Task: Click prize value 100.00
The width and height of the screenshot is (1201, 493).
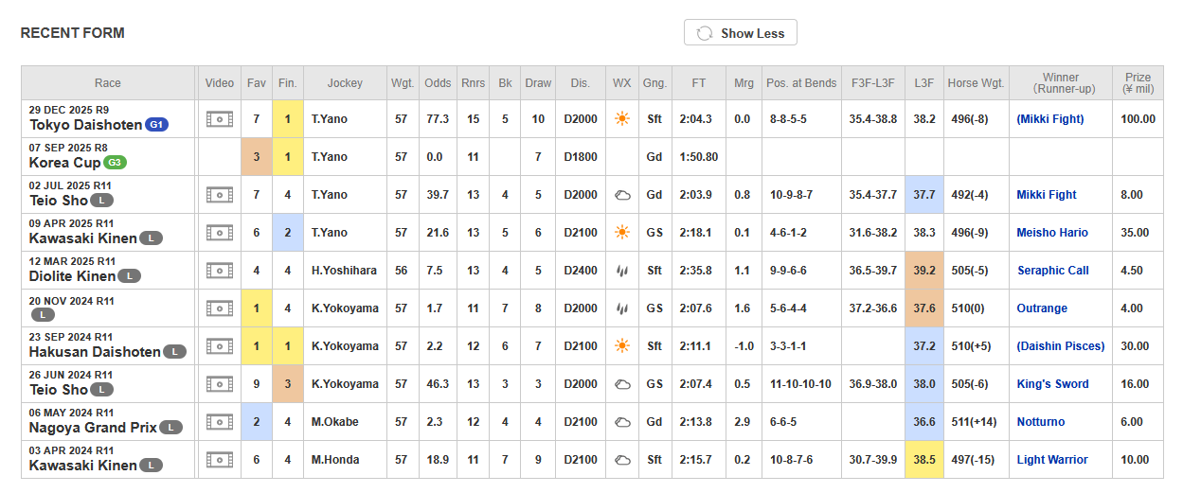Action: [1138, 119]
